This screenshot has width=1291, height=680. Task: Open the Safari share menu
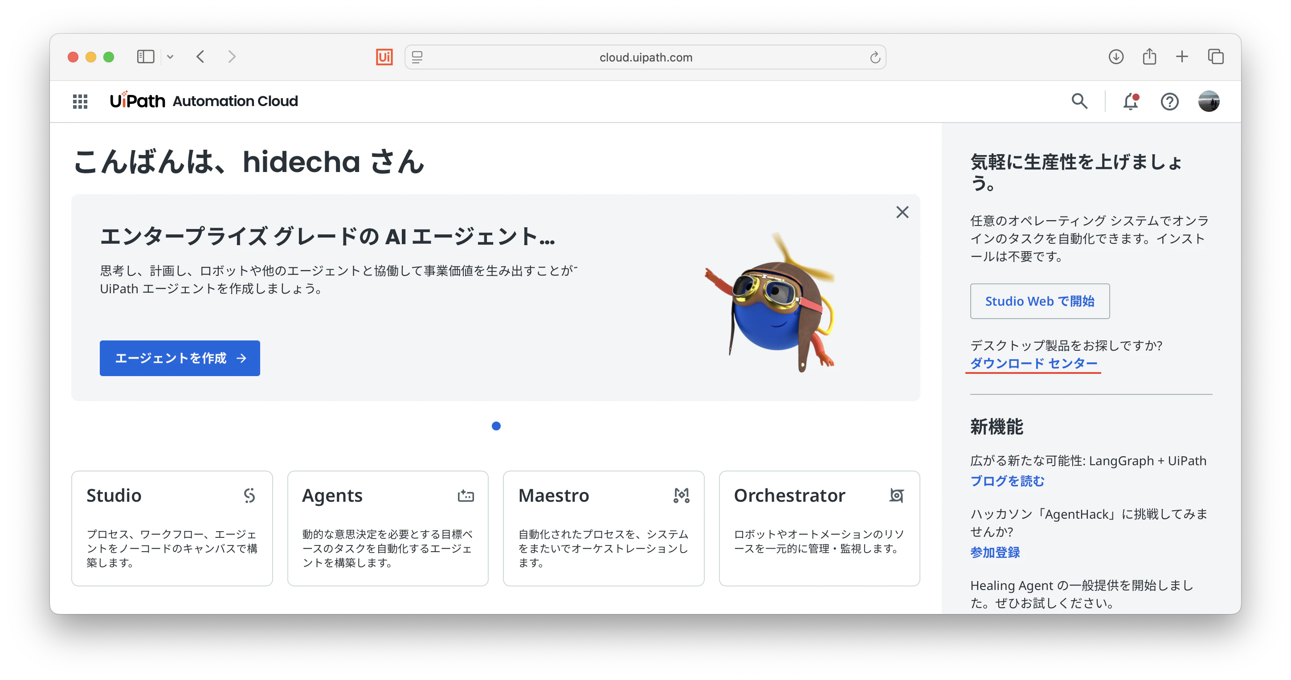(1149, 56)
